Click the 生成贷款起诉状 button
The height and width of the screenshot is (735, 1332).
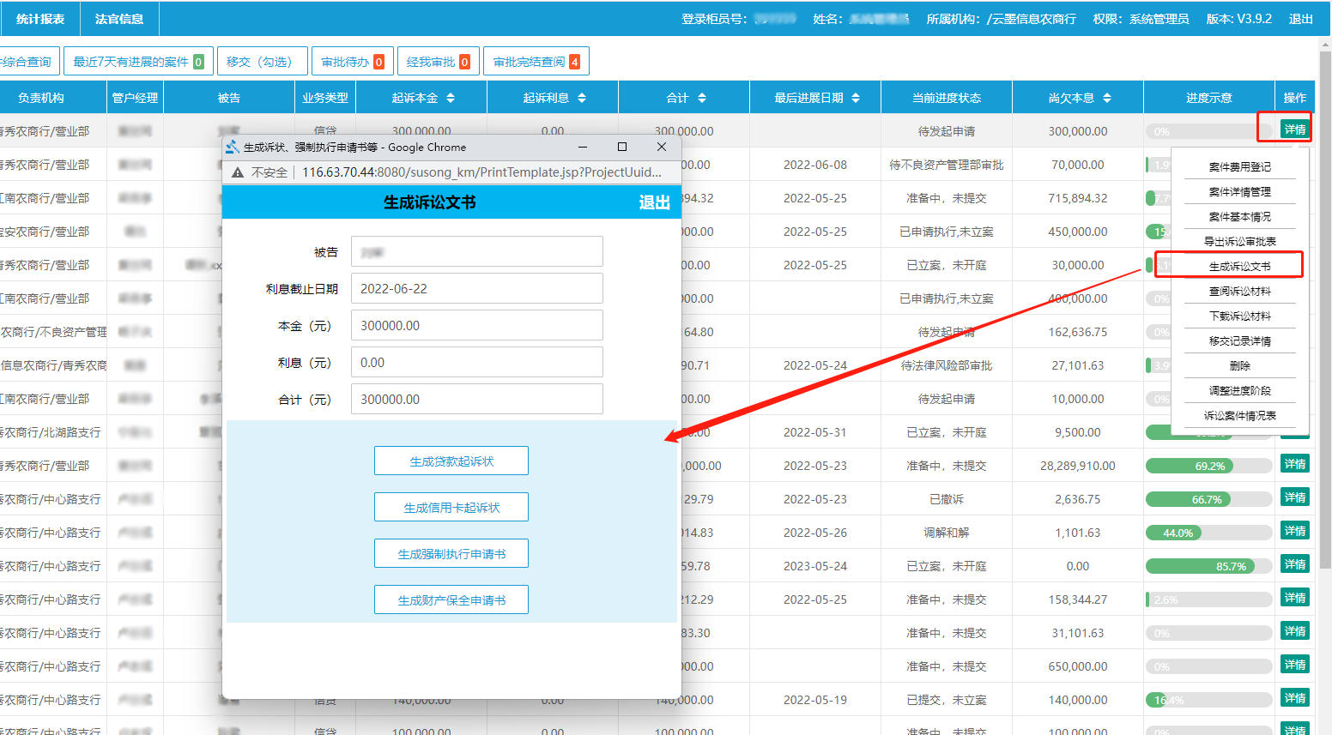coord(451,461)
